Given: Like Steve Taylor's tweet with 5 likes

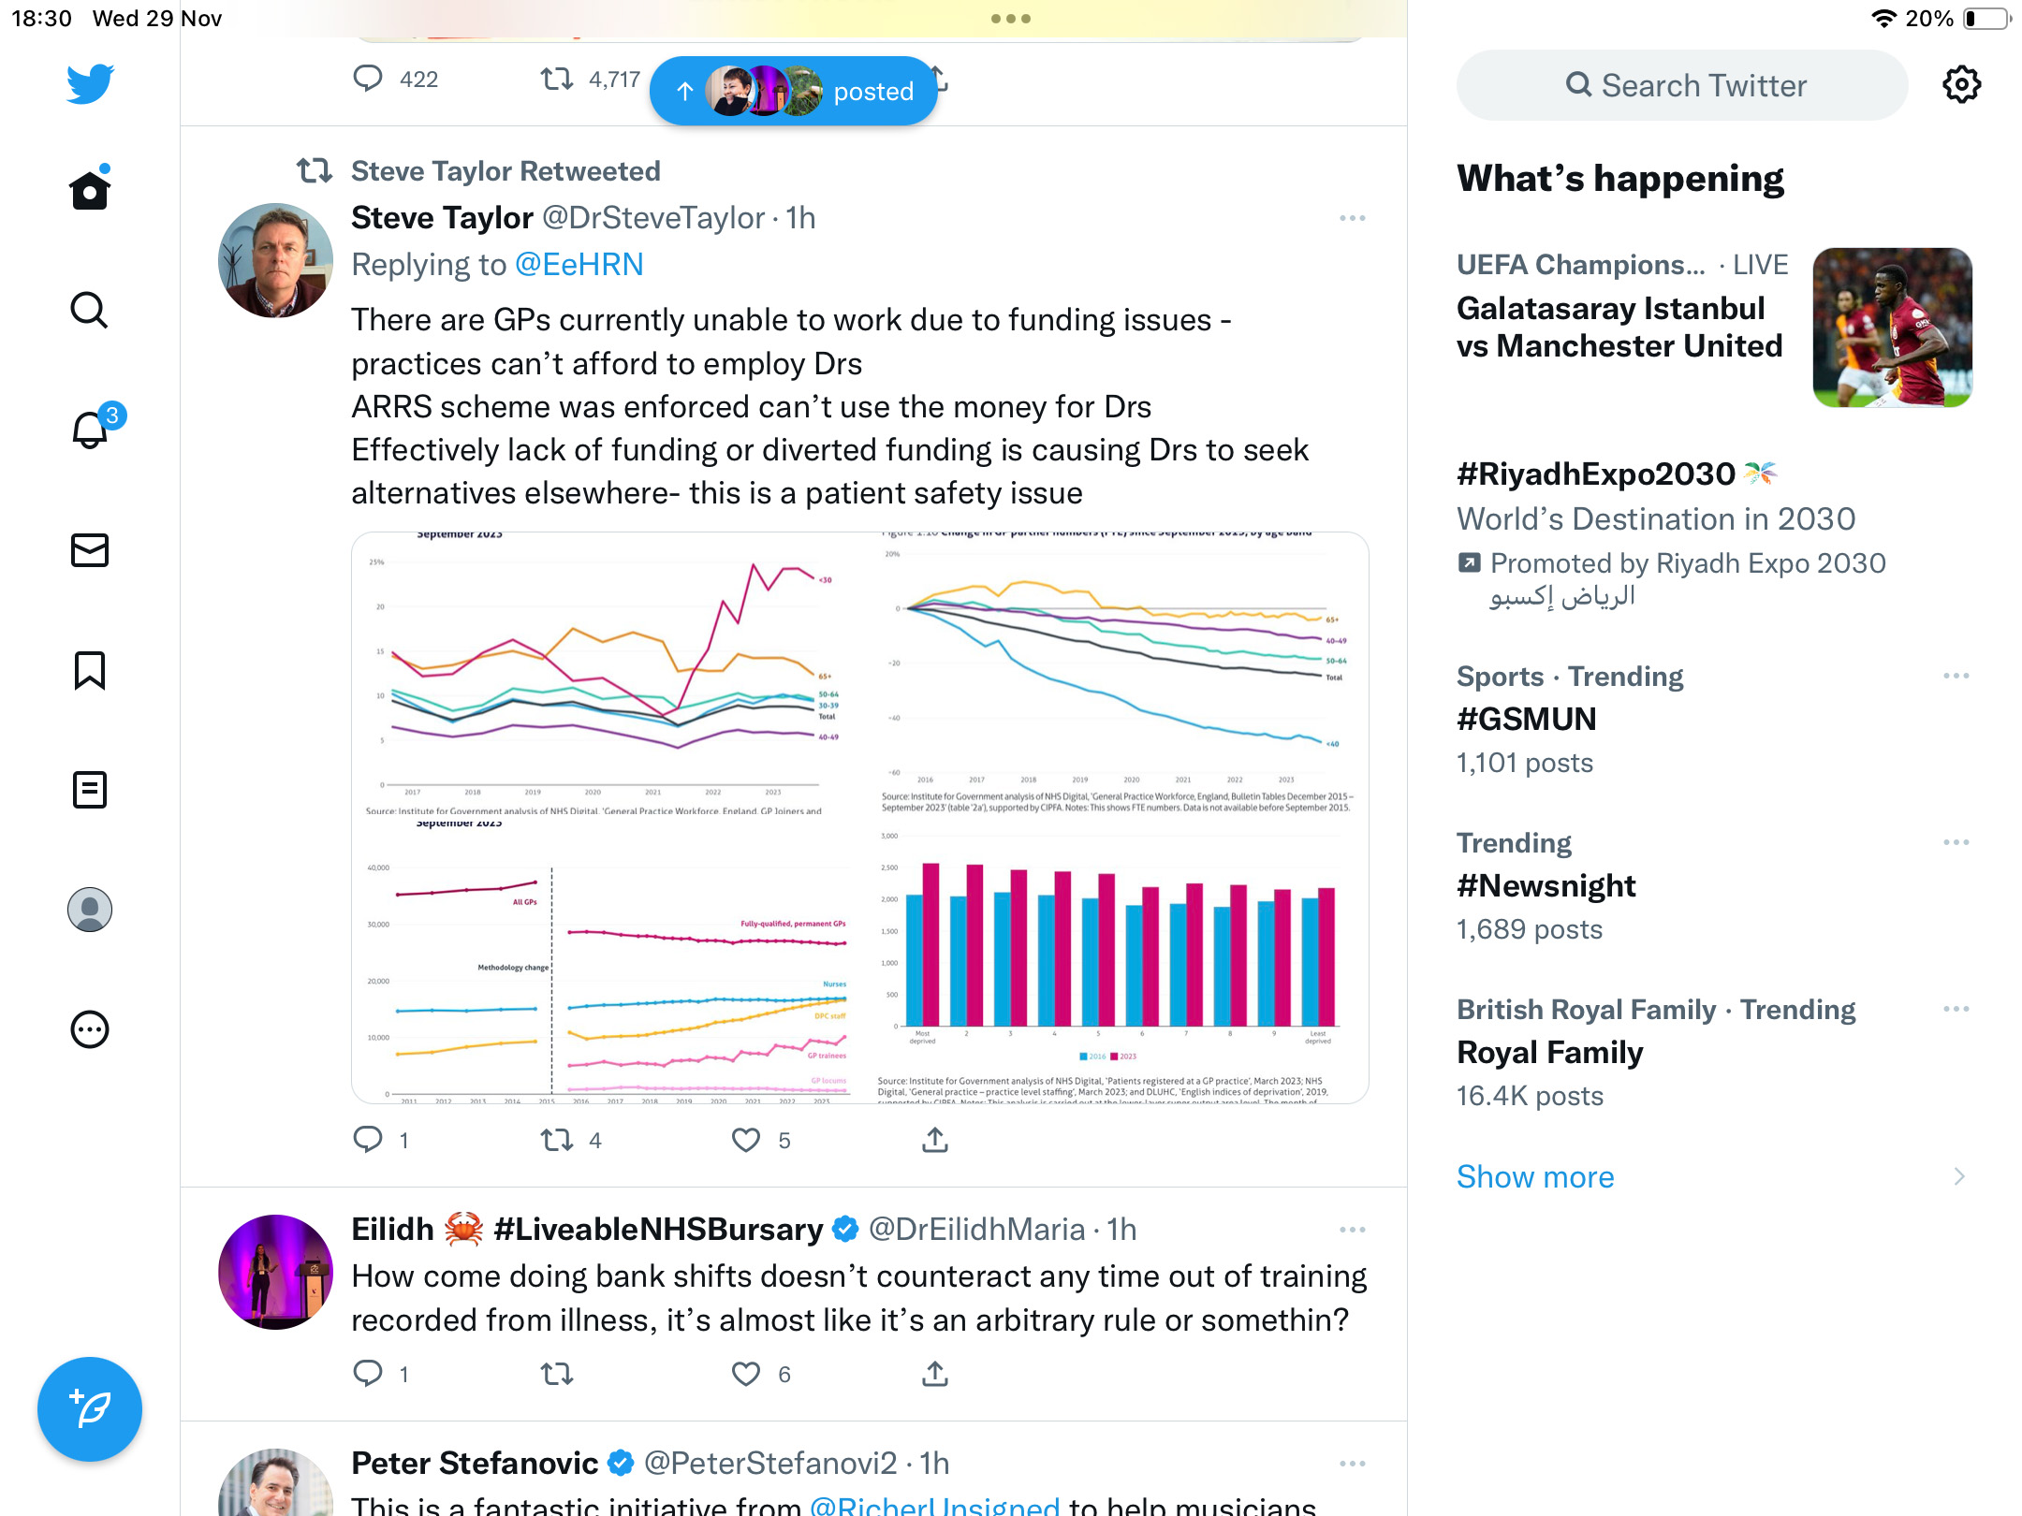Looking at the screenshot, I should 746,1140.
